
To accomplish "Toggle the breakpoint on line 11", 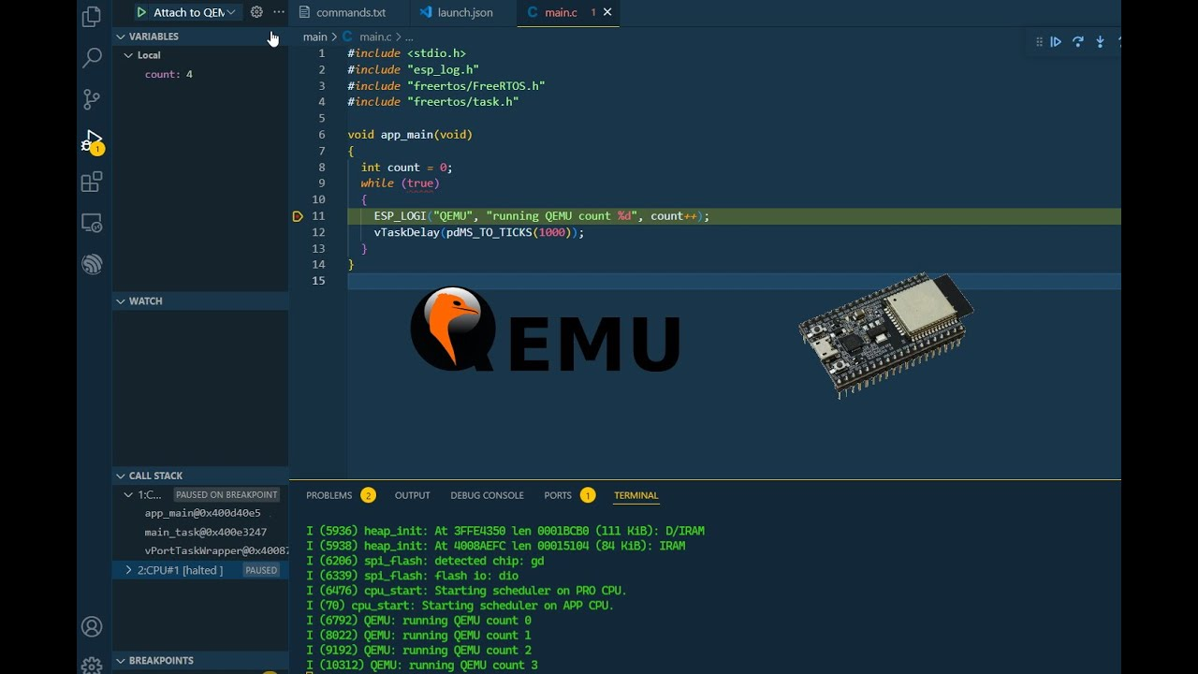I will pyautogui.click(x=298, y=216).
